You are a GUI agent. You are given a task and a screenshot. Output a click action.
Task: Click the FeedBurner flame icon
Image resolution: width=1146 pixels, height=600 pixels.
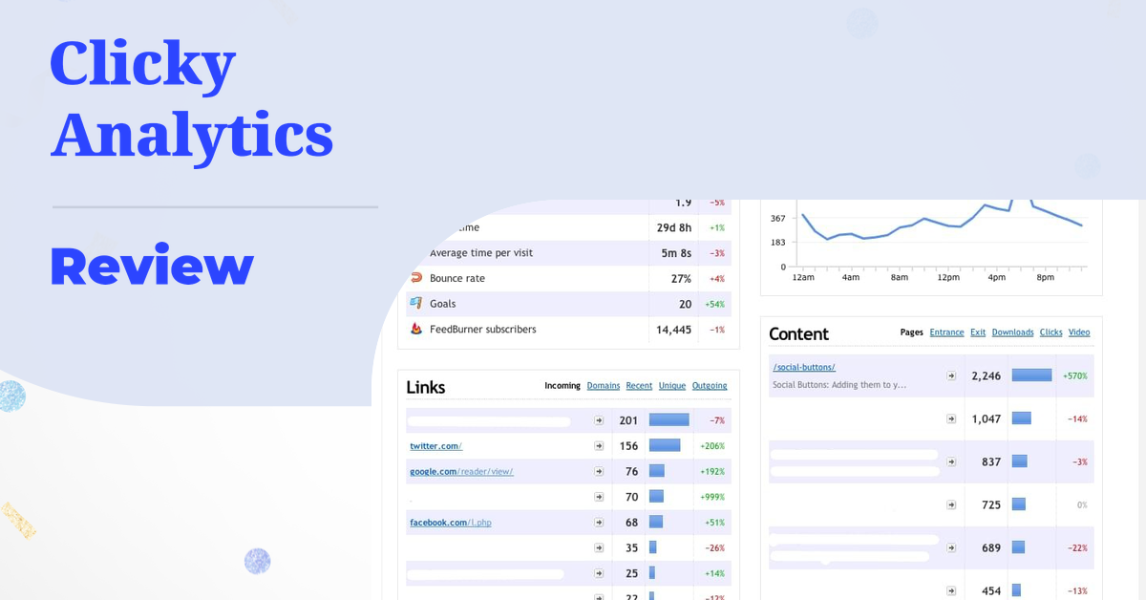[x=417, y=329]
